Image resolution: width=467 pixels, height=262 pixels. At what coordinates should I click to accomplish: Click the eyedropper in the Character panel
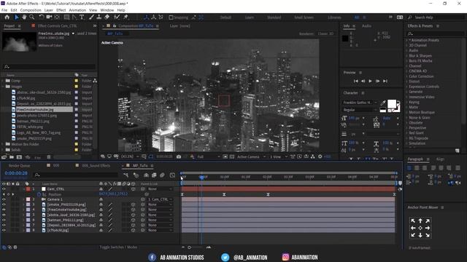click(383, 103)
